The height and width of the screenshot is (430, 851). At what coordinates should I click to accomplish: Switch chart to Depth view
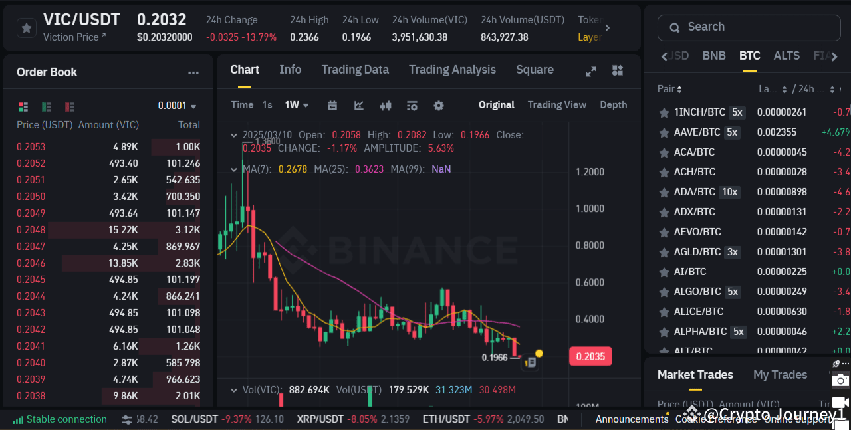point(613,105)
